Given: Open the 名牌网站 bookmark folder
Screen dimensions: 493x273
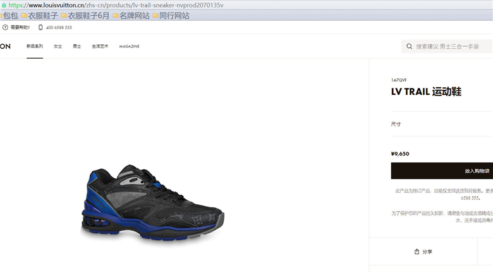Looking at the screenshot, I should tap(131, 15).
